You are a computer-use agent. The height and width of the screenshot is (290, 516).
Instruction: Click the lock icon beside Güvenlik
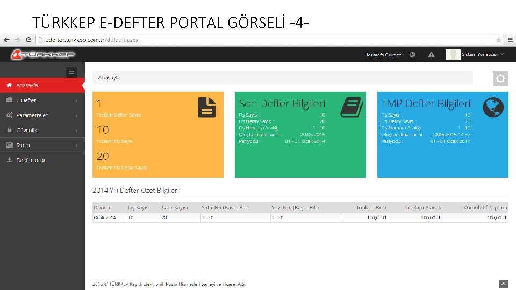(x=9, y=130)
